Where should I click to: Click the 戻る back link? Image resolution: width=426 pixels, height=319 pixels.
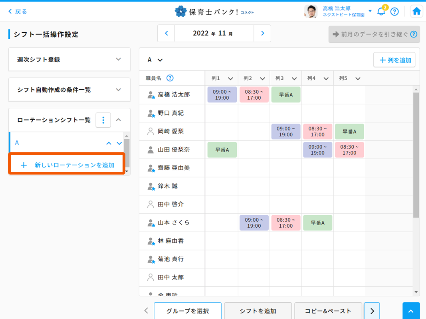pos(18,12)
